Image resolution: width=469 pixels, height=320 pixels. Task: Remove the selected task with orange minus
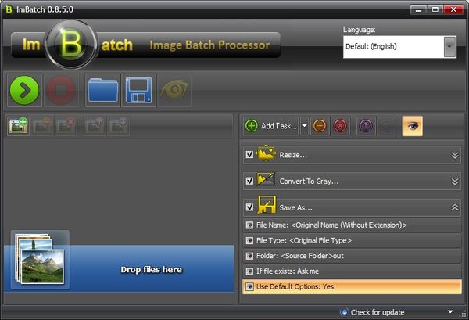[x=320, y=125]
